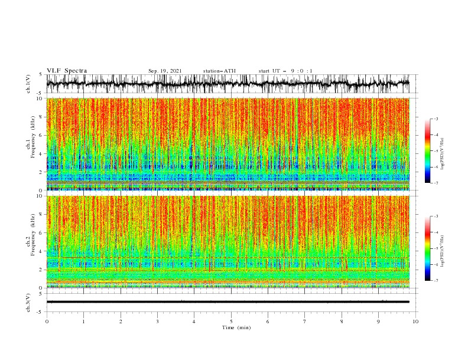The width and height of the screenshot is (468, 361).
Task: Click the "6" tick on ch.2 frequency axis
Action: click(41, 233)
